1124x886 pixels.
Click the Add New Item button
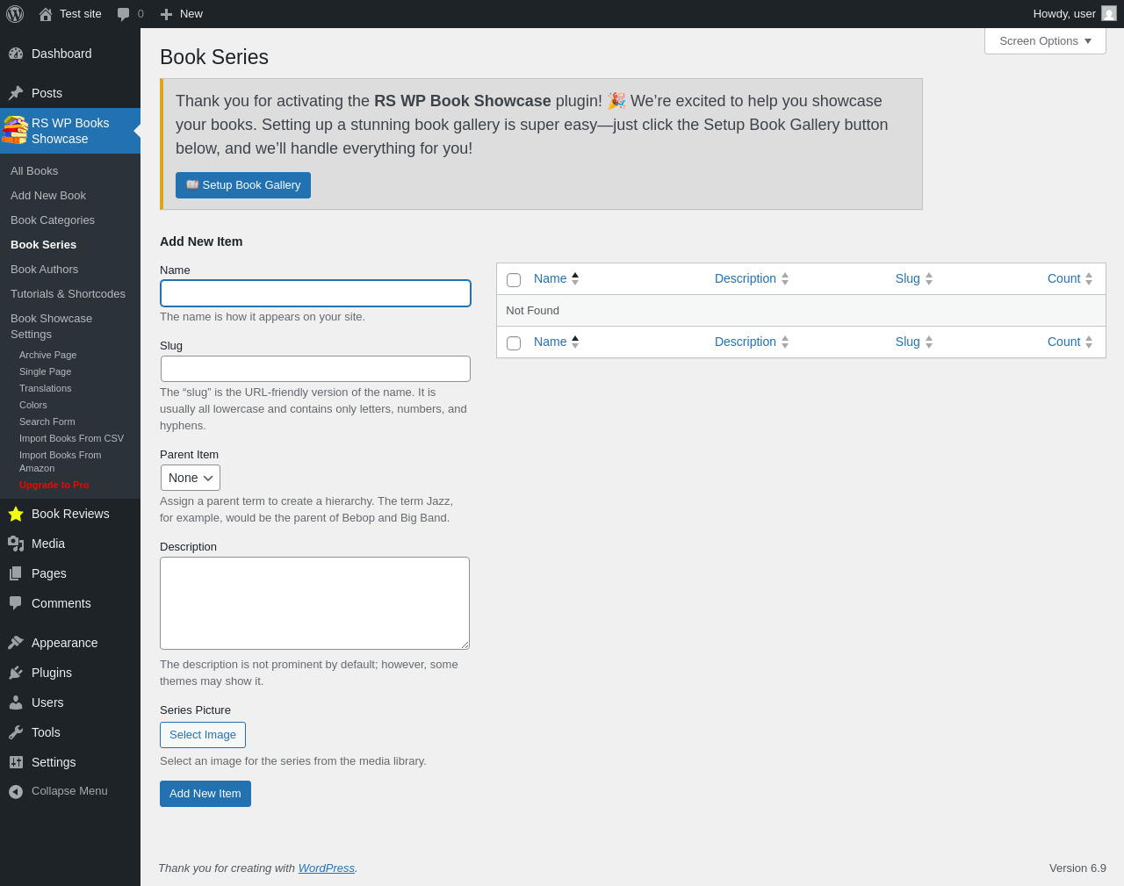click(x=205, y=794)
